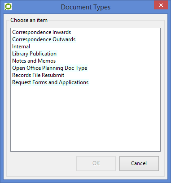Choose Open Office Planning Doc Type

point(50,68)
